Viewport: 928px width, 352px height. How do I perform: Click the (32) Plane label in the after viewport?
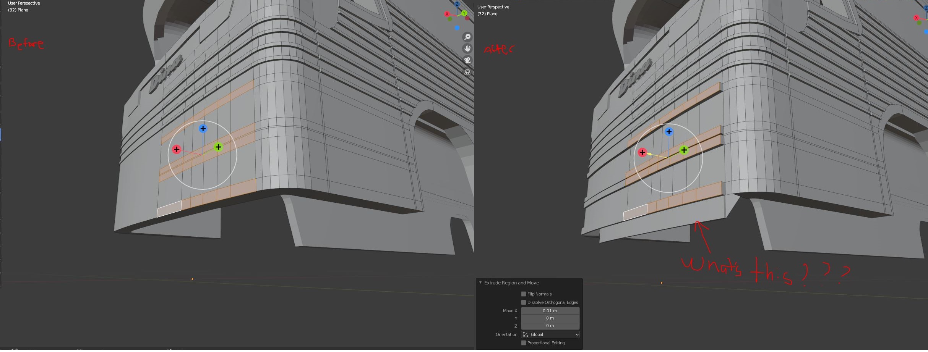coord(487,14)
